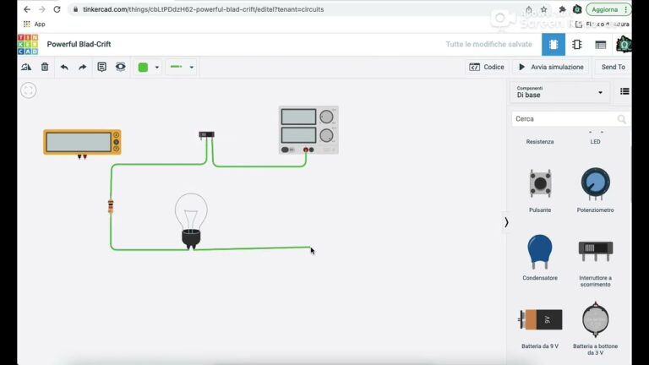Open the browser extensions puzzle icon
The image size is (649, 365).
coord(562,9)
